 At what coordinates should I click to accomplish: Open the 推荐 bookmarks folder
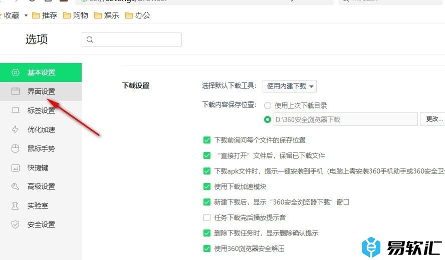tap(45, 15)
